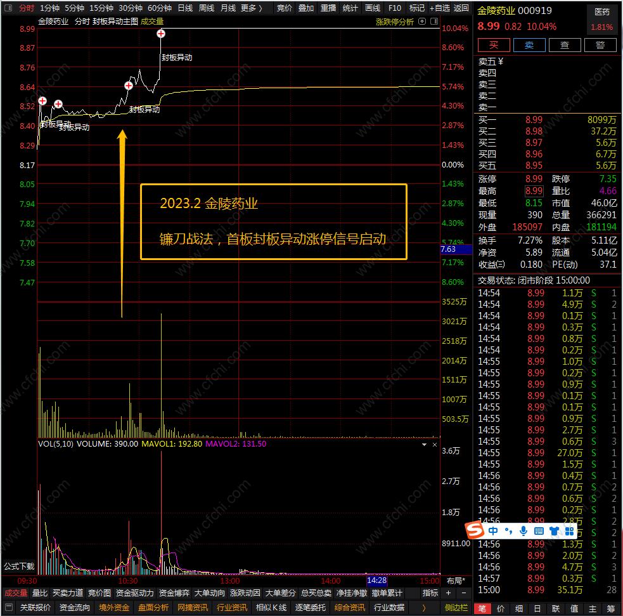Click the 竞价 toolbar button
Viewport: 623px width, 616px height.
(284, 8)
